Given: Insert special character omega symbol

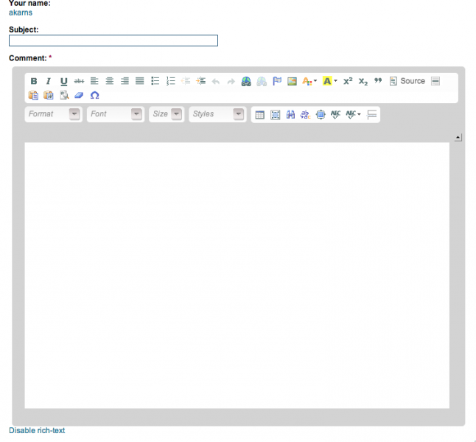Looking at the screenshot, I should [x=94, y=95].
